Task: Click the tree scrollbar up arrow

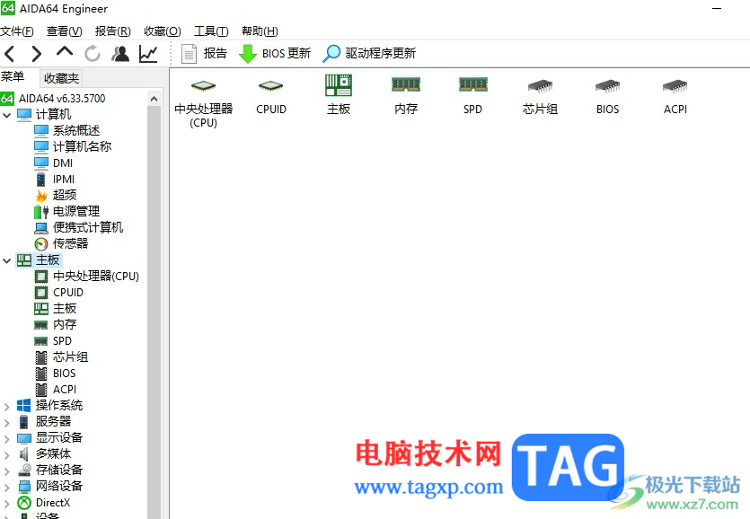Action: coord(154,99)
